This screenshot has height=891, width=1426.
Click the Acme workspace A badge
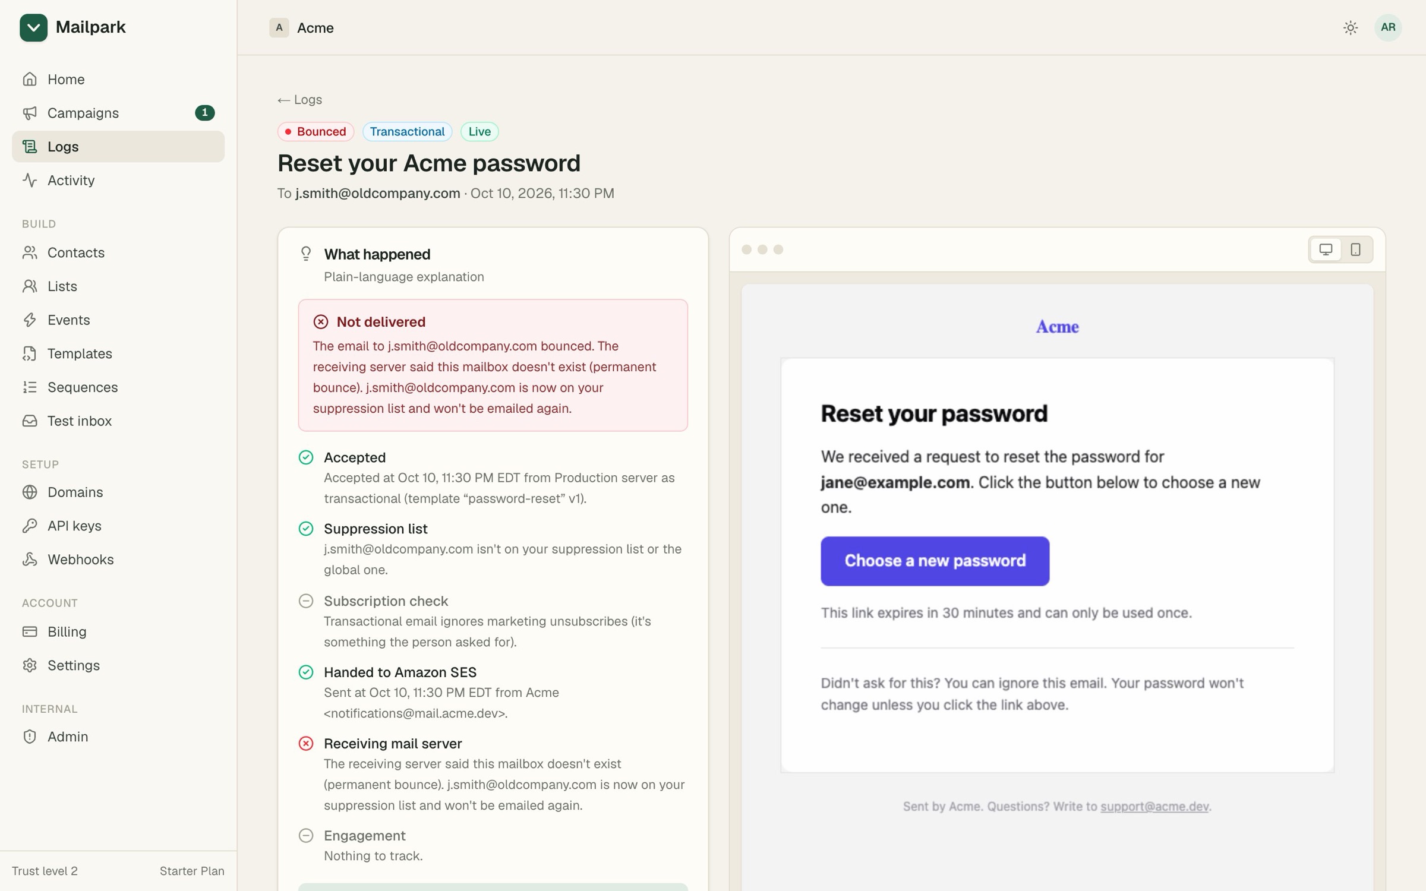279,27
